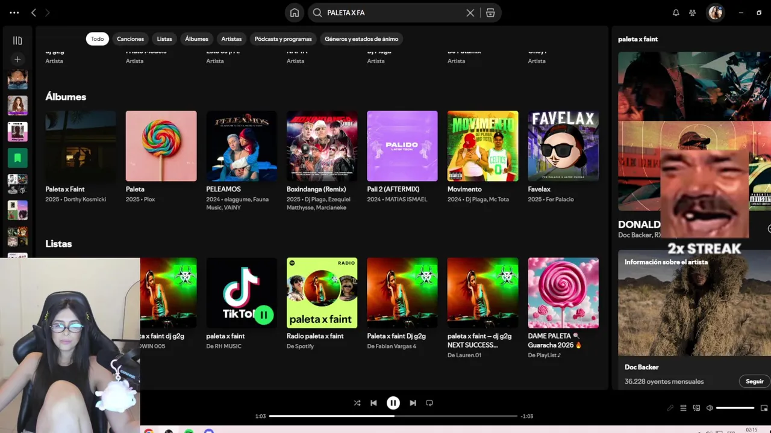Pause via green button on TikTok playlist

(x=264, y=315)
